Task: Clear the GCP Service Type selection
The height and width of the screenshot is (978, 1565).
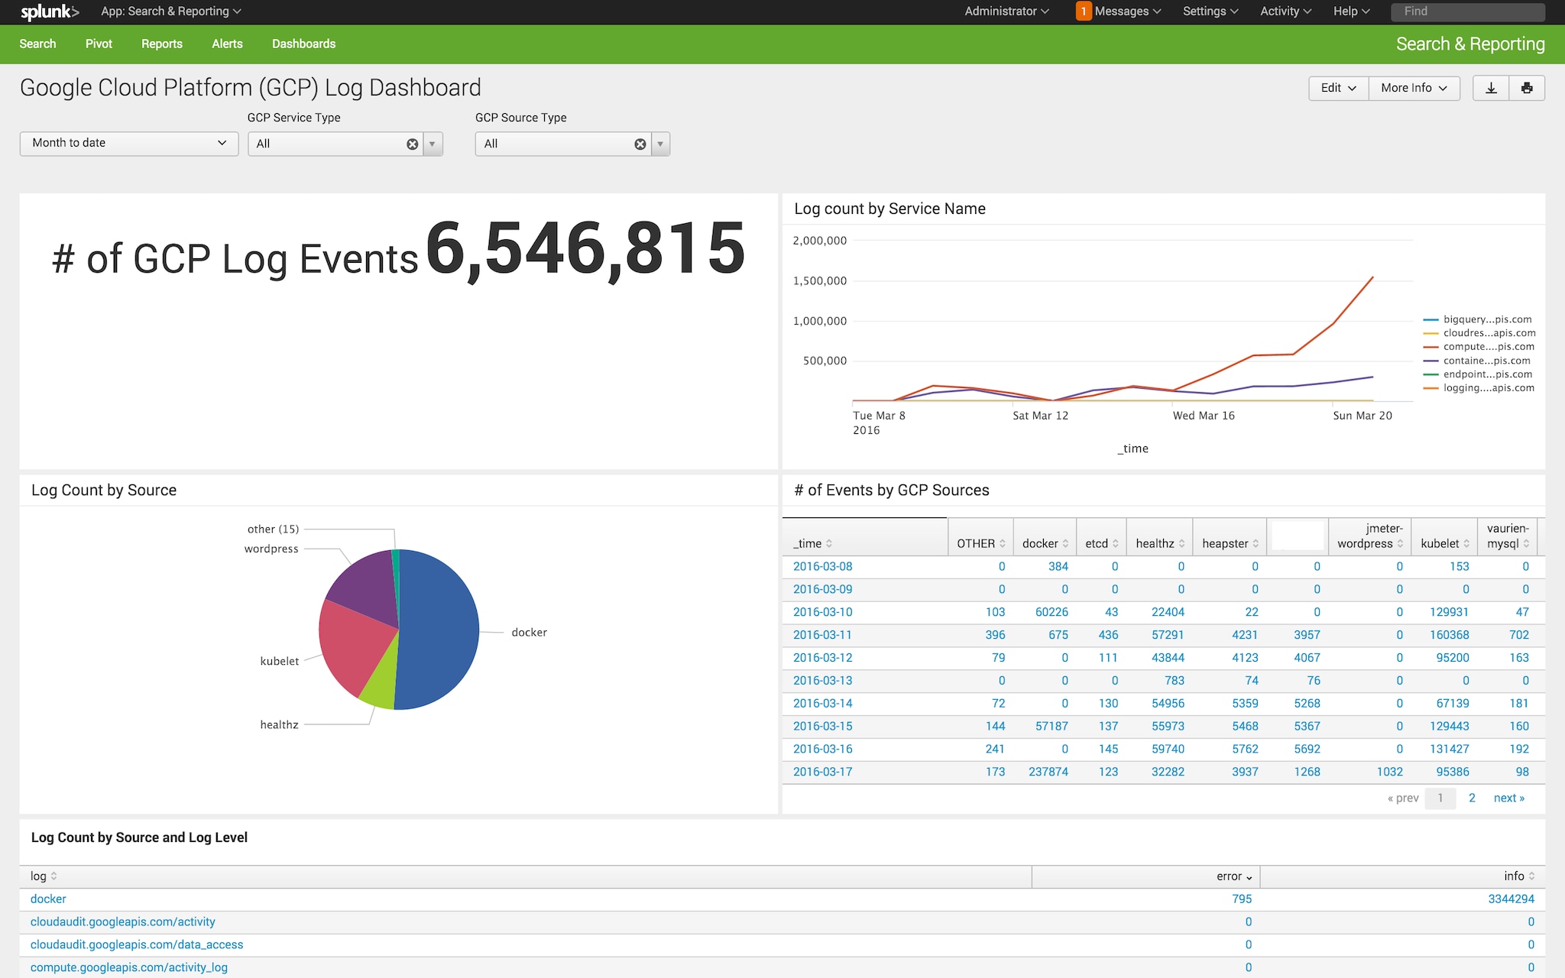Action: (413, 144)
